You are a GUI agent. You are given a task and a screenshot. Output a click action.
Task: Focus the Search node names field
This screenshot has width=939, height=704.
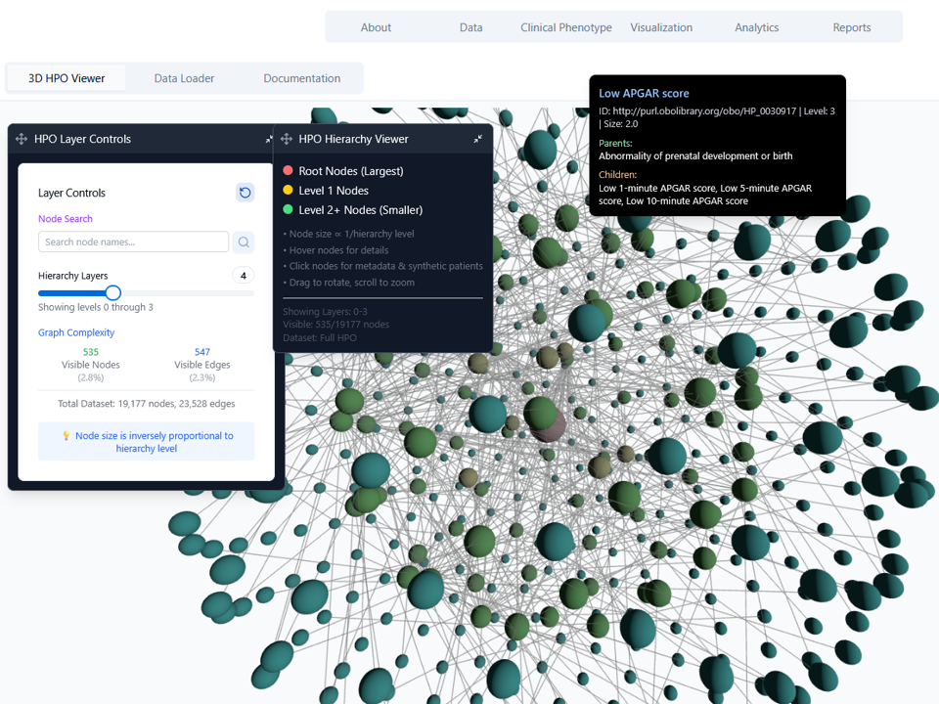[x=133, y=242]
